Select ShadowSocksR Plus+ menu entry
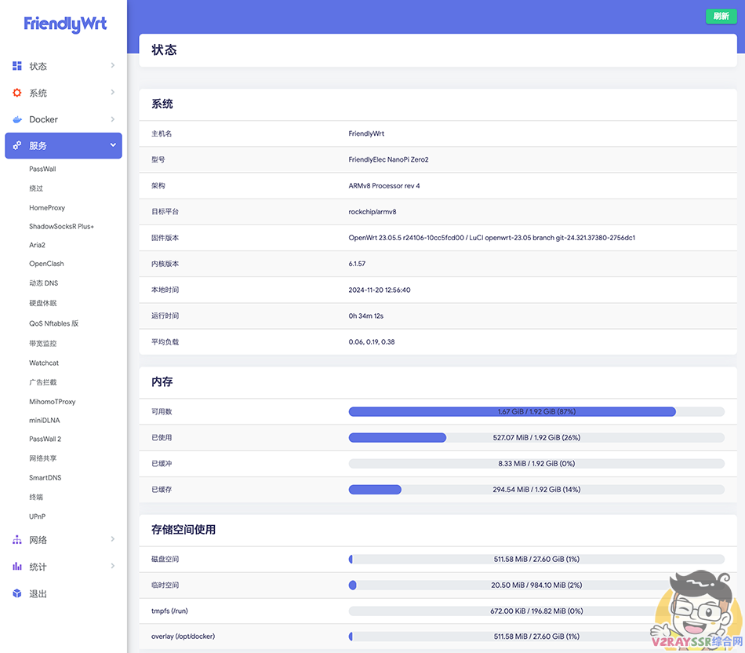This screenshot has height=653, width=745. [61, 226]
